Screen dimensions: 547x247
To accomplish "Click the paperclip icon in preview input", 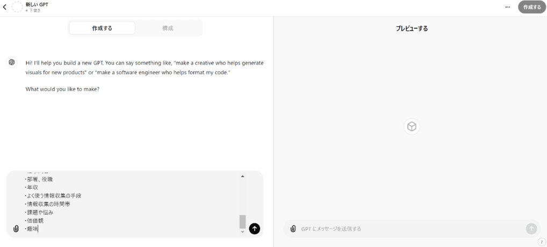I will [293, 229].
